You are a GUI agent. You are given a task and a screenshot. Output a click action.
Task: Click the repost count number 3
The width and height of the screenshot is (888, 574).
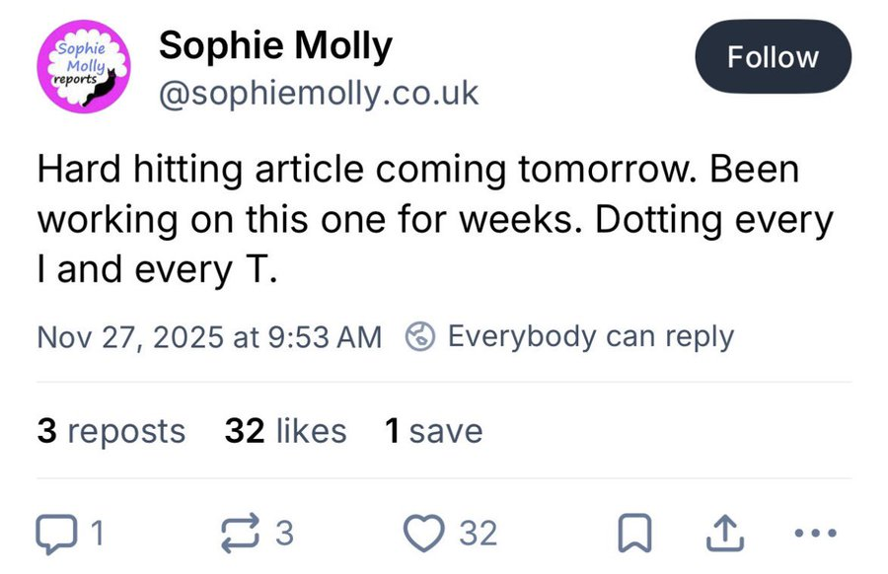pos(284,534)
